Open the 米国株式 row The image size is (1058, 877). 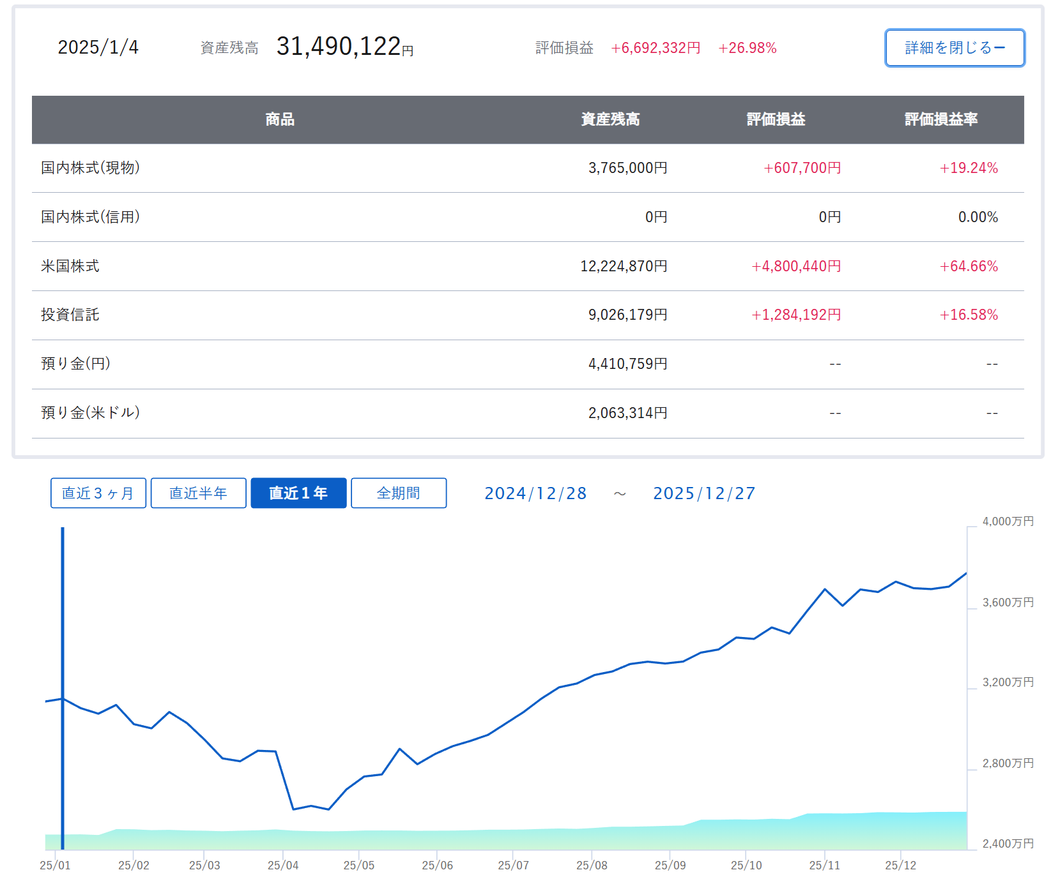(x=70, y=266)
